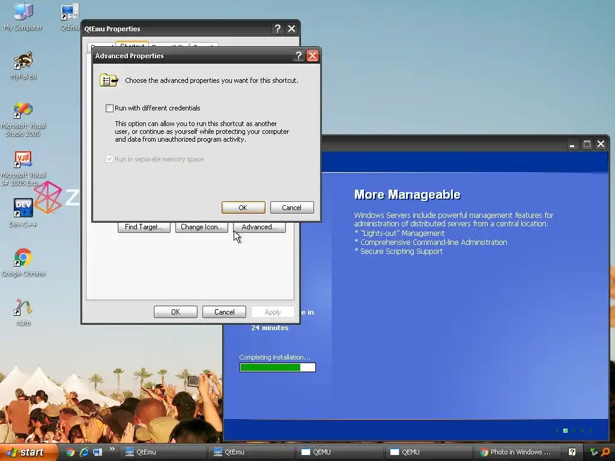Switch to Photo in Windows taskbar button
The height and width of the screenshot is (461, 615).
coord(516,452)
